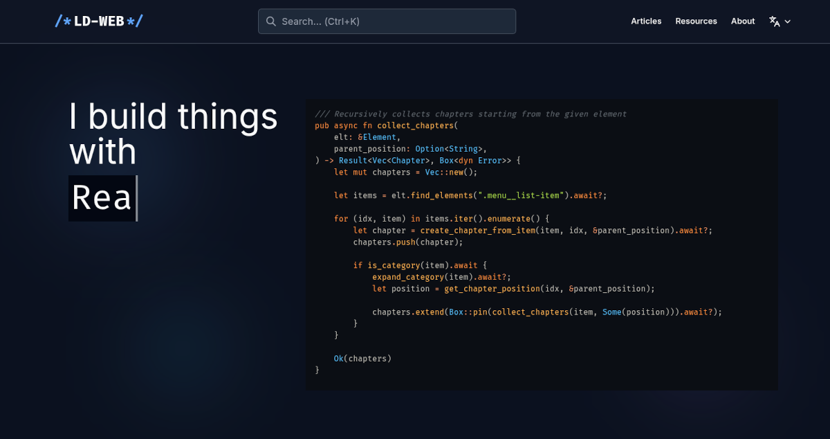
Task: Click the 'for (idx, item) in items.iter()' line
Action: [441, 219]
